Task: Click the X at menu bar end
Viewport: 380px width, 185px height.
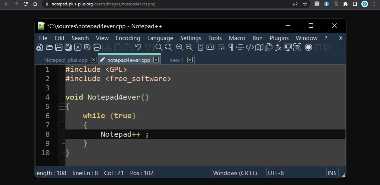Action: point(341,38)
